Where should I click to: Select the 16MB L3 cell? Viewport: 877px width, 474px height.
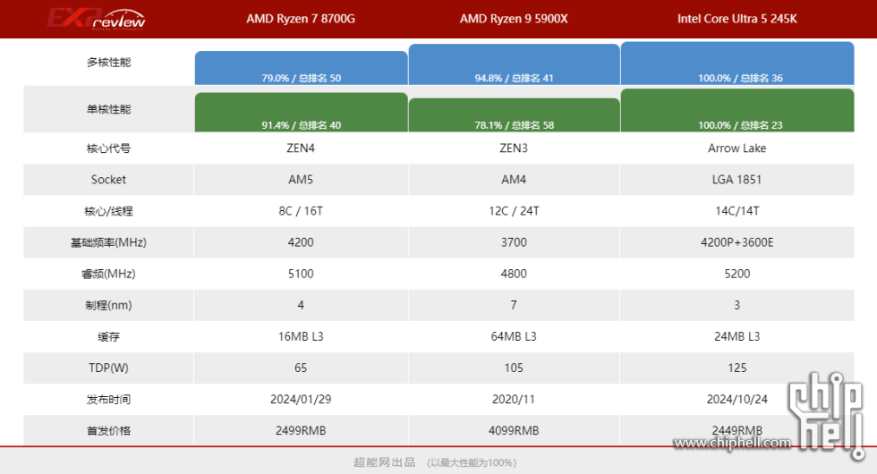click(301, 336)
